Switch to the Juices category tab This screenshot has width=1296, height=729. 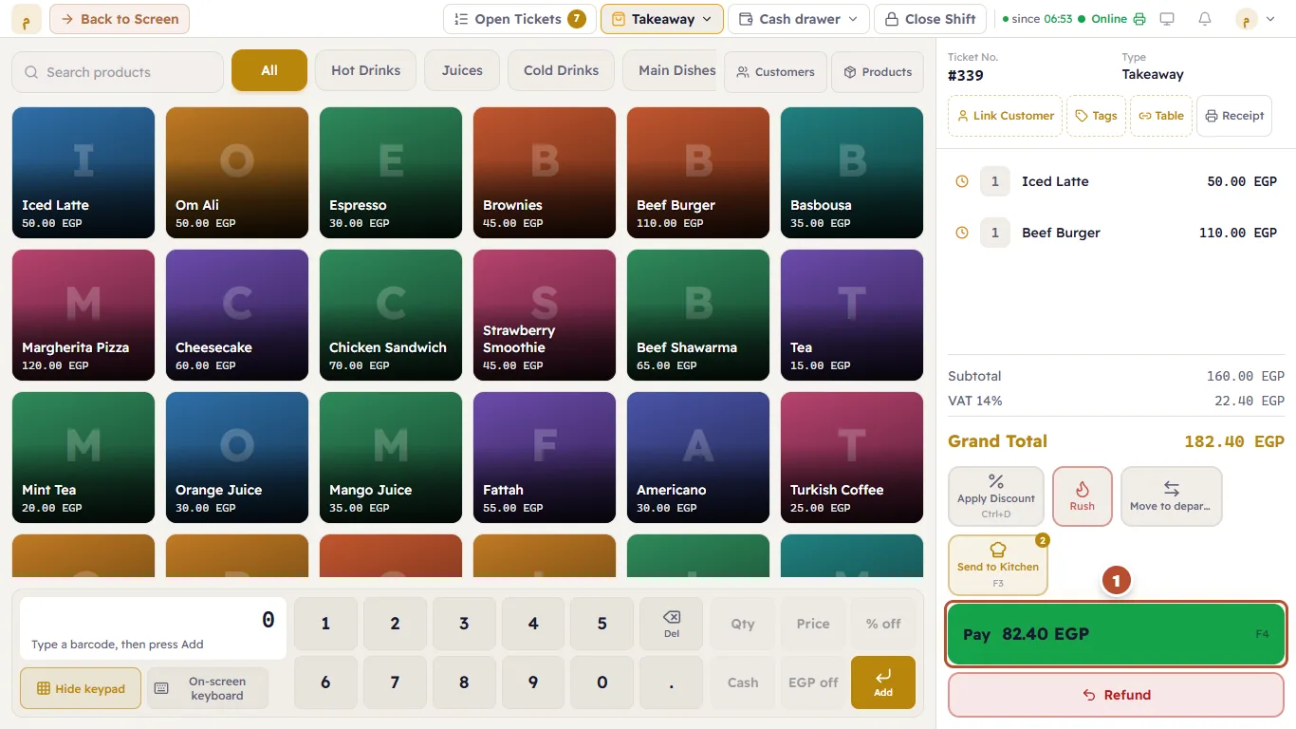pos(462,70)
